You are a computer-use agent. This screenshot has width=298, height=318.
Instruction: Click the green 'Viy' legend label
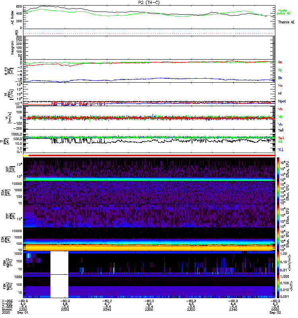click(280, 117)
